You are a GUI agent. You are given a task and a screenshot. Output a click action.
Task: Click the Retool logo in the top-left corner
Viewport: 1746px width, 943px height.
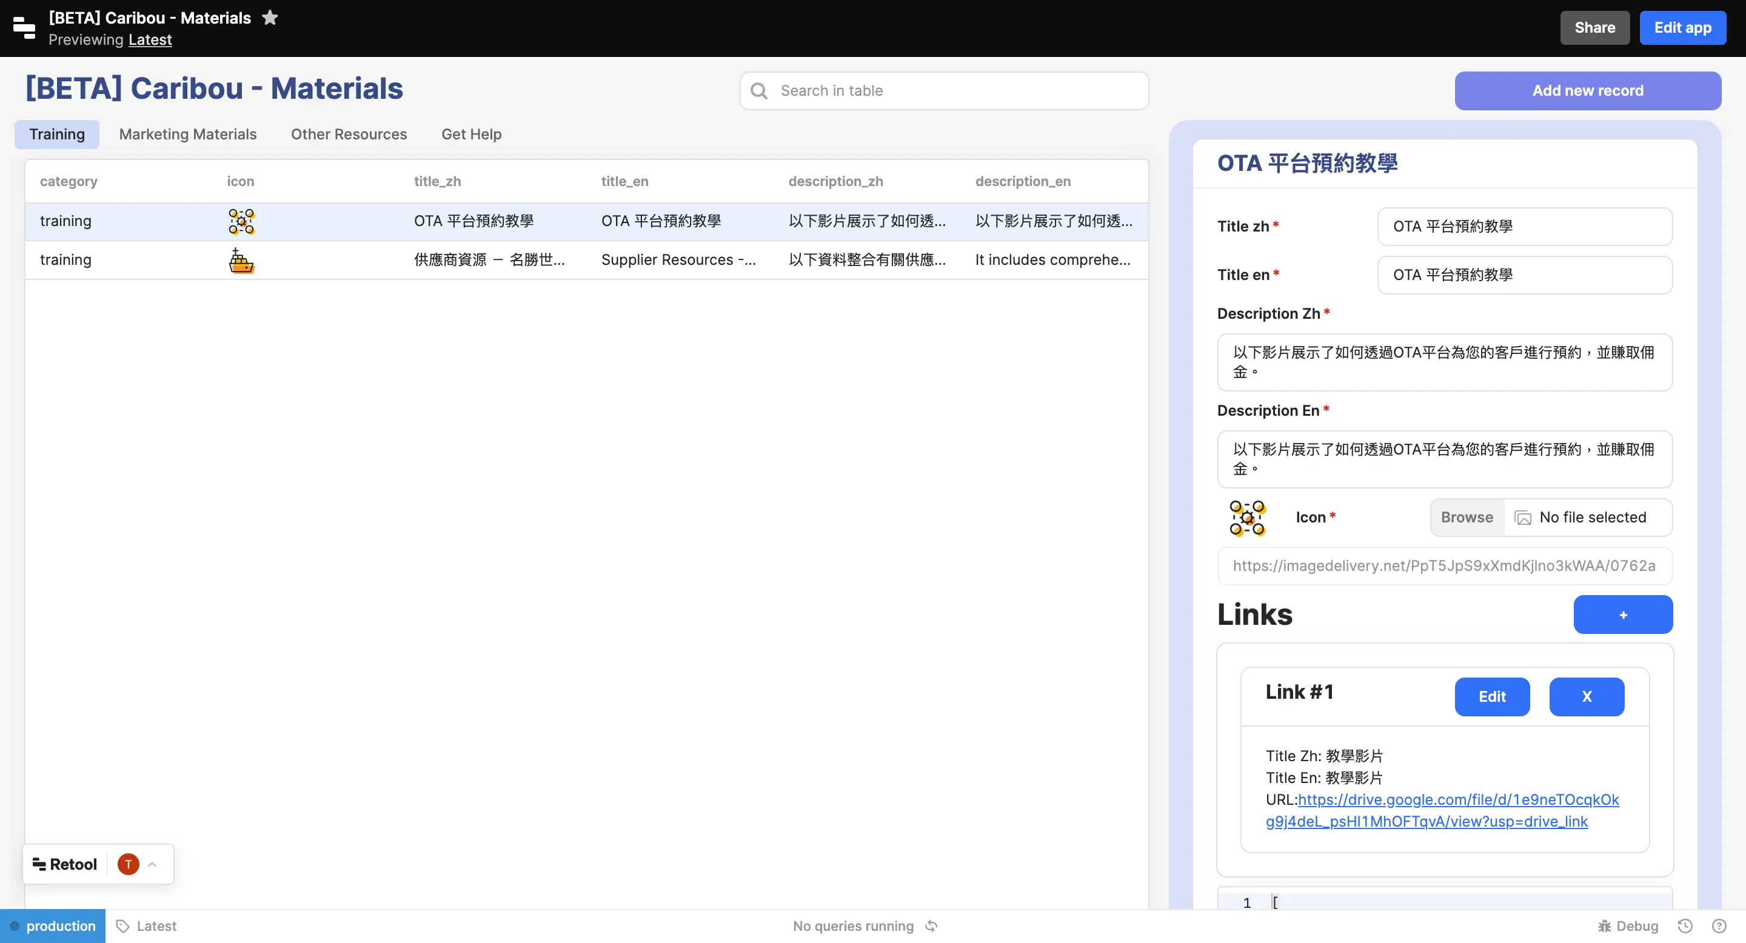point(24,28)
